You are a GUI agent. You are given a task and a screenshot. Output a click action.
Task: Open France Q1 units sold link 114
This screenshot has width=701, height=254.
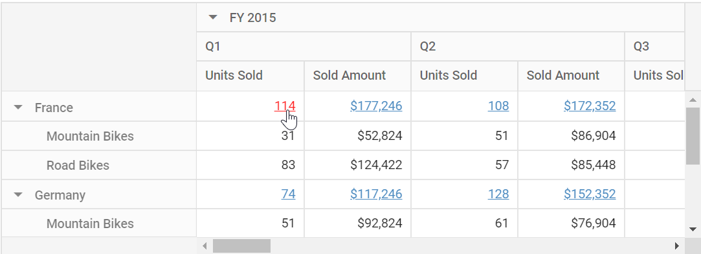285,106
